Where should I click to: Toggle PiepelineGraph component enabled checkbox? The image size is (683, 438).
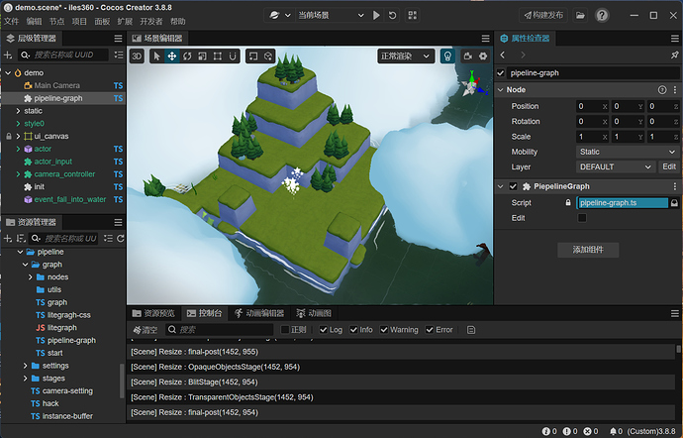(513, 186)
